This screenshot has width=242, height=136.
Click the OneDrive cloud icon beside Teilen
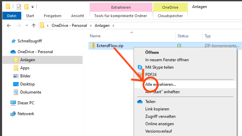pos(140,102)
